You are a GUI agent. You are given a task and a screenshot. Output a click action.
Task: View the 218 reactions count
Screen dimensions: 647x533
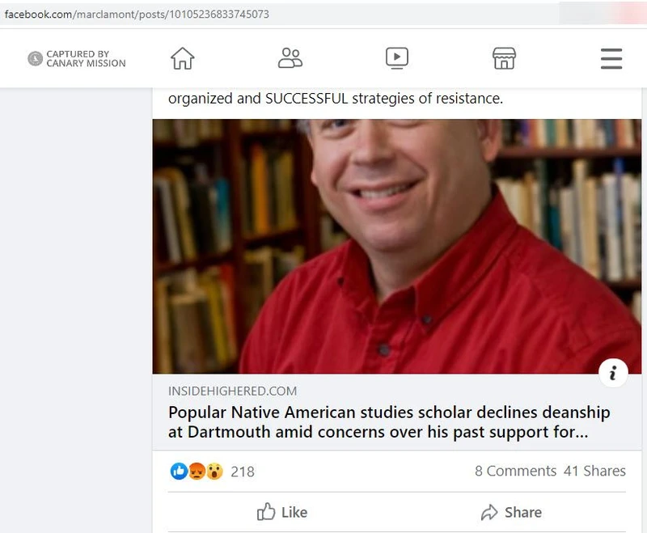[243, 471]
